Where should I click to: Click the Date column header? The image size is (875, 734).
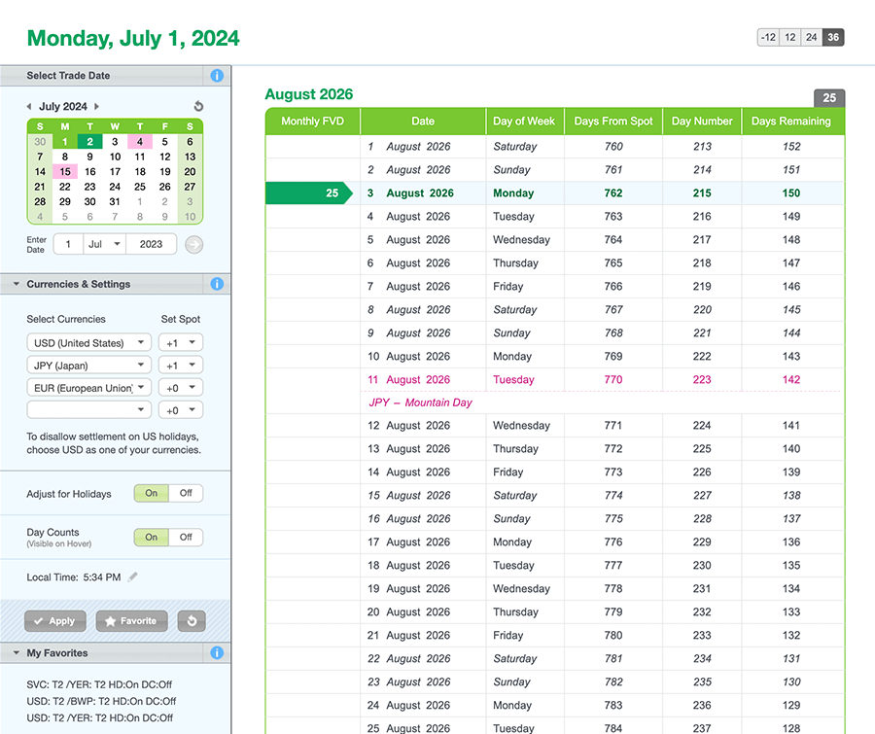pyautogui.click(x=423, y=122)
